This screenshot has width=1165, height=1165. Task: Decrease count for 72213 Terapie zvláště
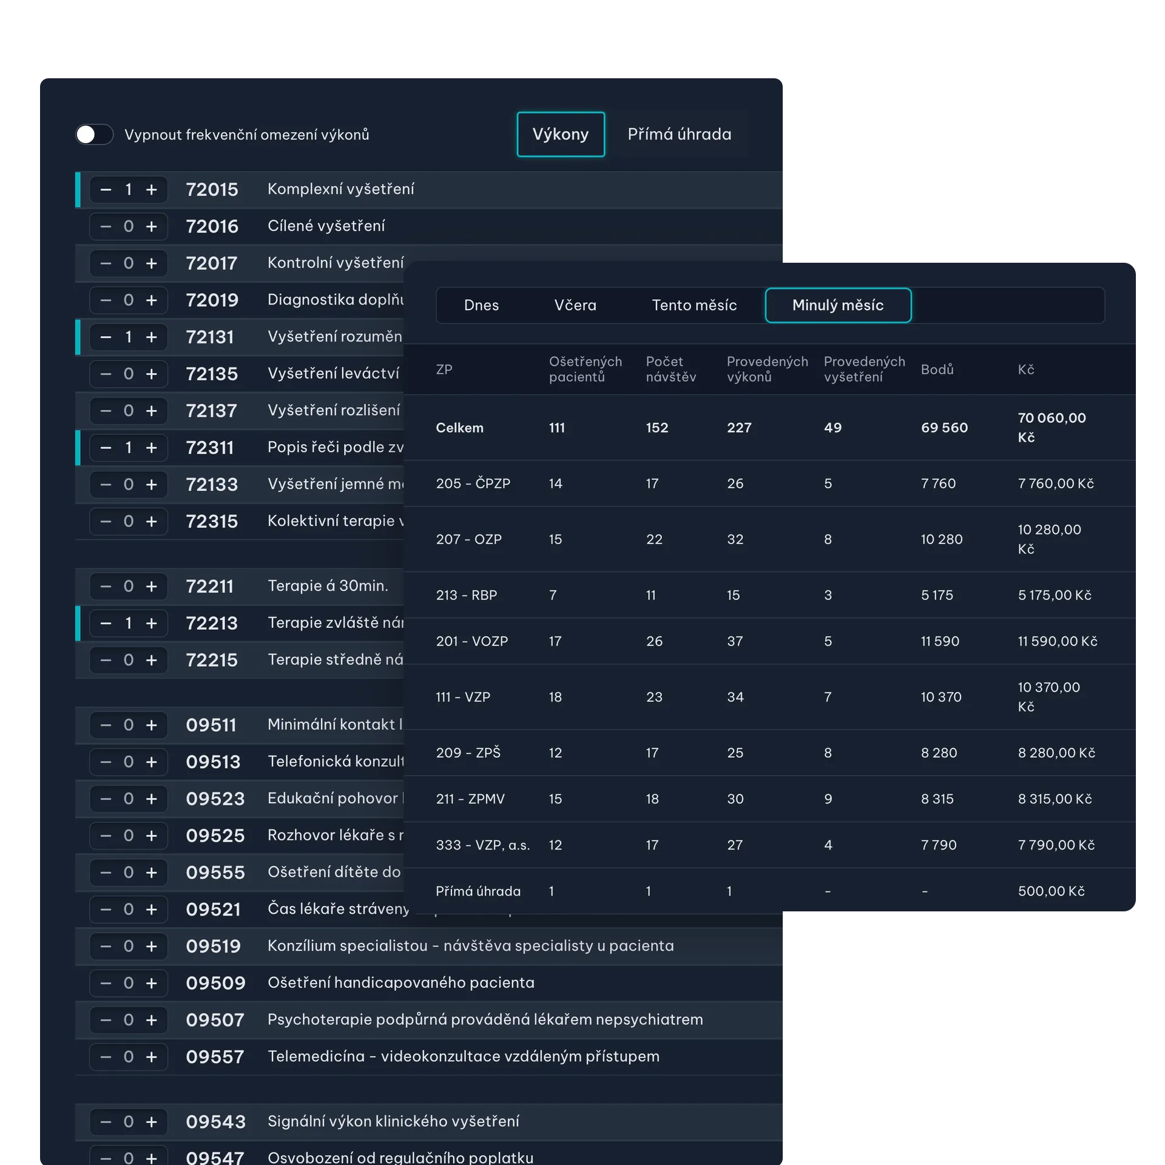click(106, 623)
